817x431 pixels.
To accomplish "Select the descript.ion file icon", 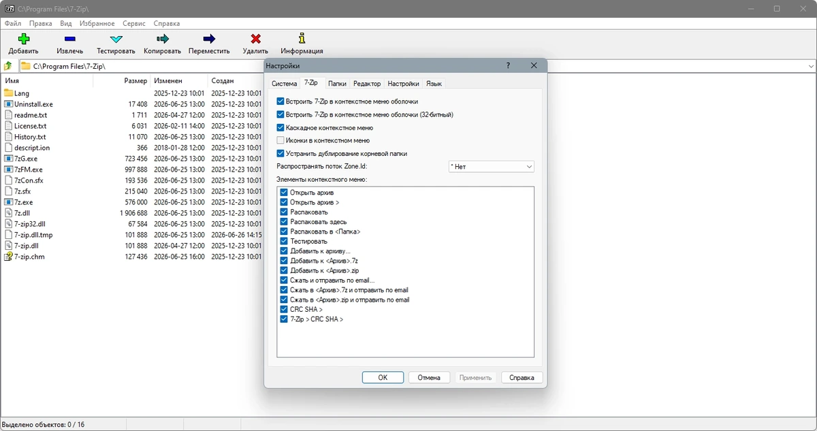I will pos(9,148).
